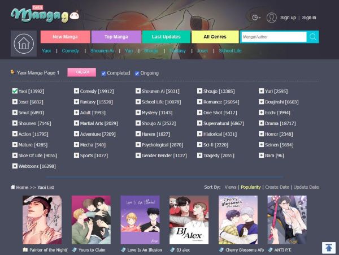Click the Yaoi link in genre bar
This screenshot has width=339, height=255.
tap(46, 51)
